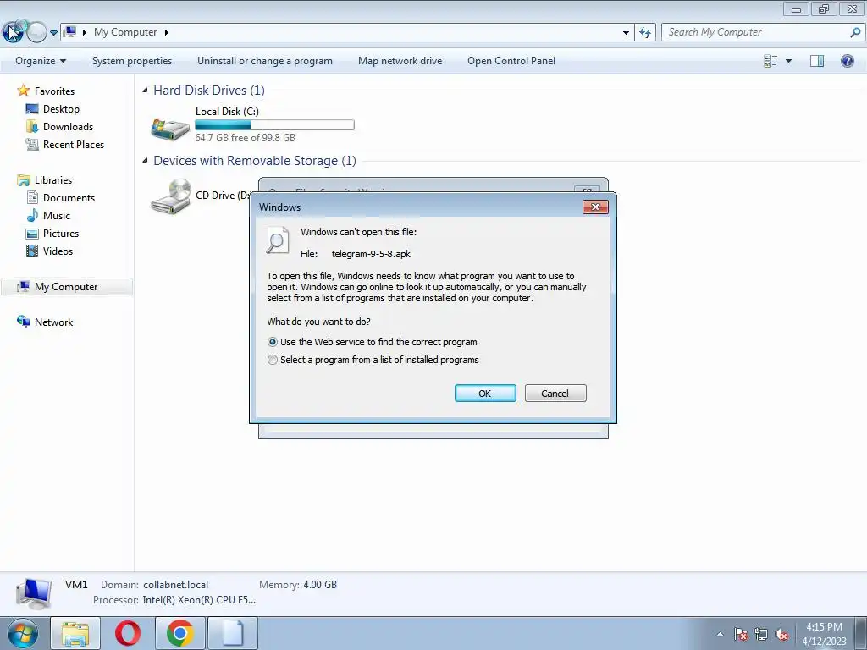Click the unknown file icon in dialog
This screenshot has width=867, height=650.
[x=277, y=240]
